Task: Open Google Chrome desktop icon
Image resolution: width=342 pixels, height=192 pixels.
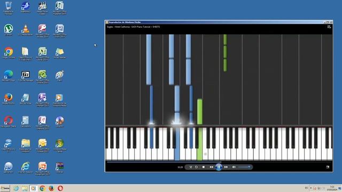Action: point(9,53)
